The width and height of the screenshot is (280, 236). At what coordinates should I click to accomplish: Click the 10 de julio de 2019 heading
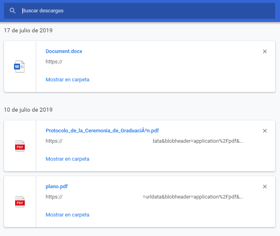[x=28, y=110]
